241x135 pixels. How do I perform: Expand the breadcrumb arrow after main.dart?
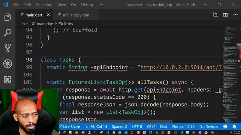(56, 24)
